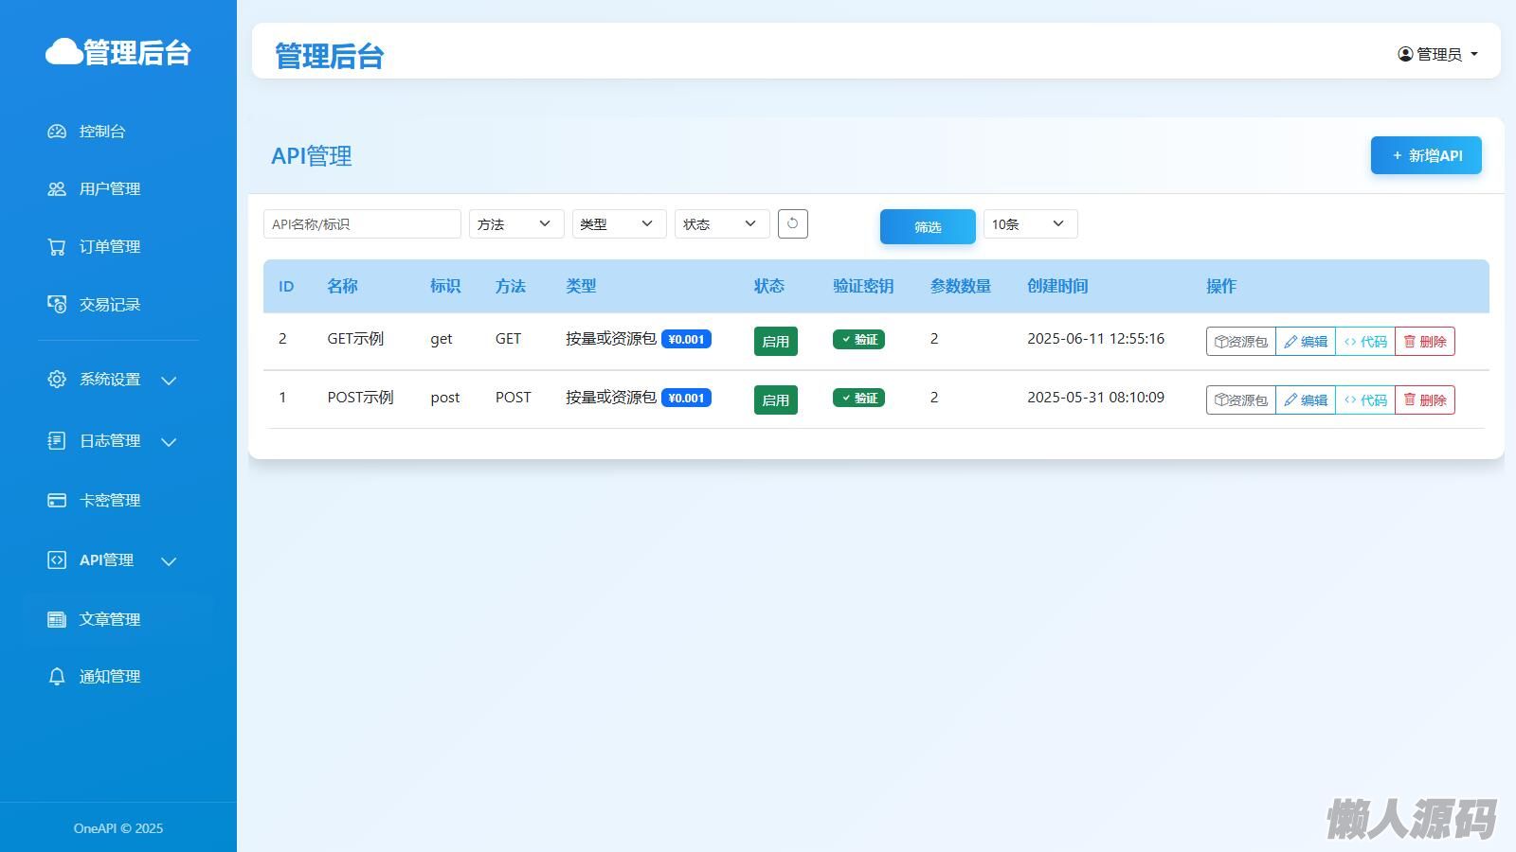Viewport: 1516px width, 852px height.
Task: Toggle 验证 key badge for GET示例
Action: point(858,340)
